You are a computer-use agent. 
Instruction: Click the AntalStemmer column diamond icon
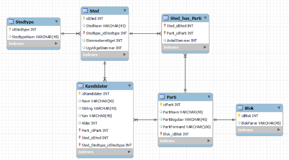click(x=165, y=40)
